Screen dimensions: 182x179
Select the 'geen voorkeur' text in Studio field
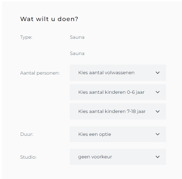pos(95,157)
